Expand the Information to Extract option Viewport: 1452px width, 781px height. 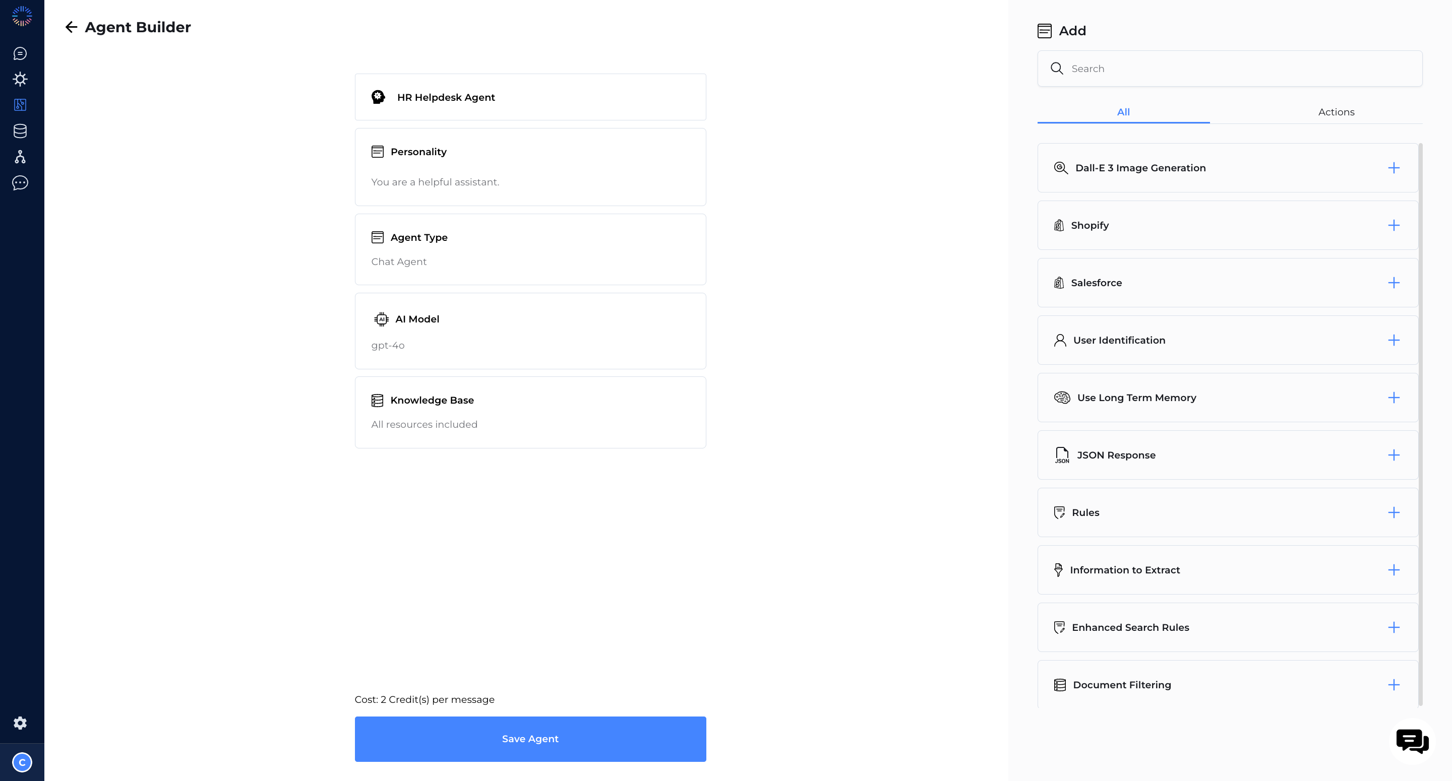[1394, 569]
